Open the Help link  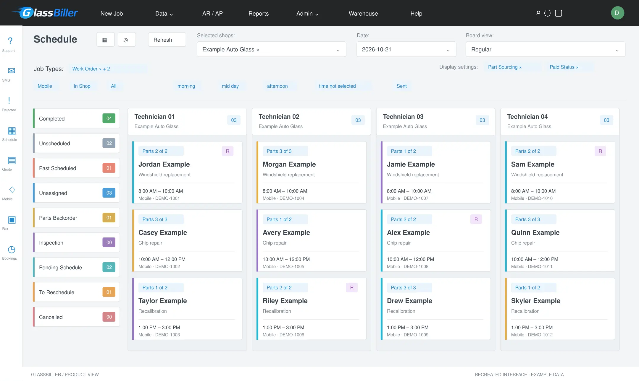click(x=416, y=14)
